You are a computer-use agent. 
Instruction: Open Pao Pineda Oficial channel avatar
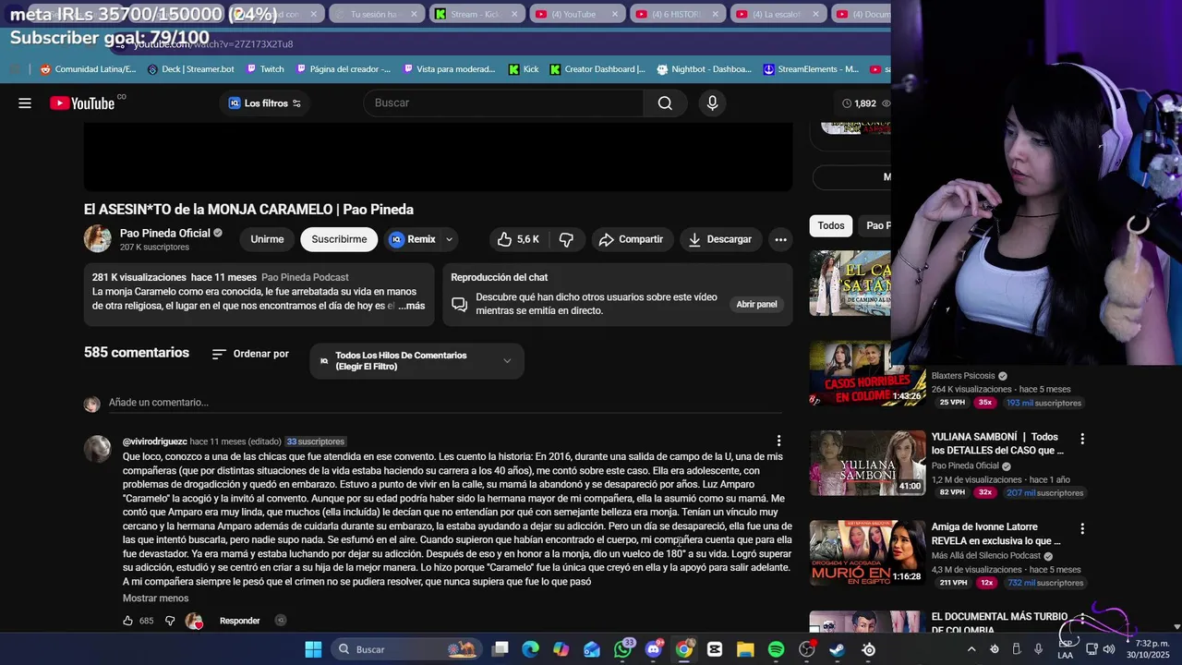[x=98, y=238]
